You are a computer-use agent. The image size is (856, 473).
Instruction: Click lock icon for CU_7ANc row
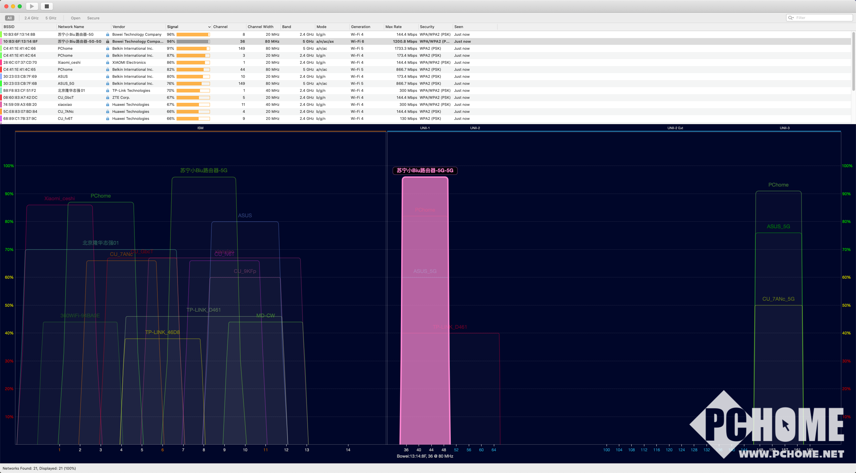click(x=108, y=111)
